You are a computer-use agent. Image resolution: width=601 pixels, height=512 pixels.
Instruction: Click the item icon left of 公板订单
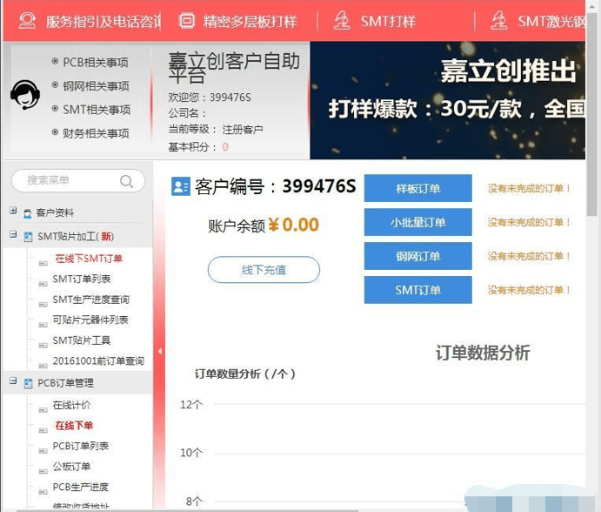click(x=43, y=471)
